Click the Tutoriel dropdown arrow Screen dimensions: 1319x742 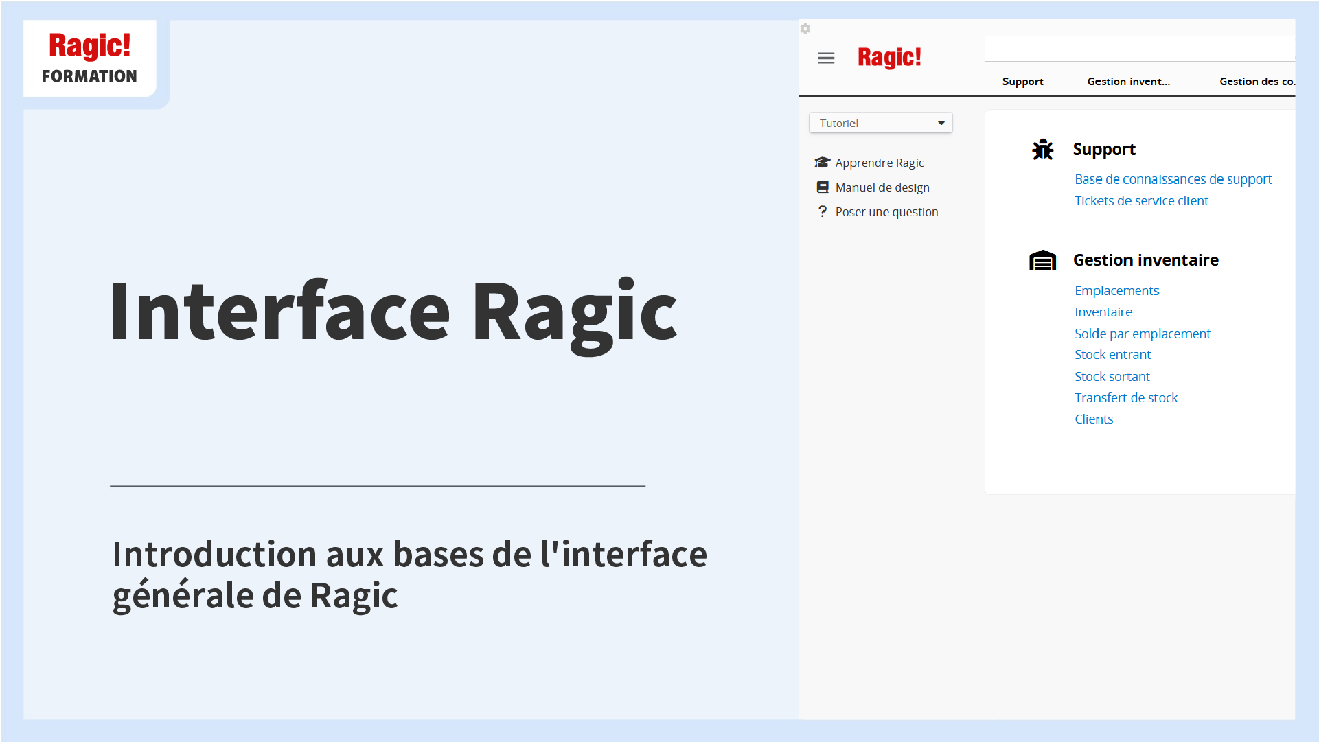pos(941,123)
